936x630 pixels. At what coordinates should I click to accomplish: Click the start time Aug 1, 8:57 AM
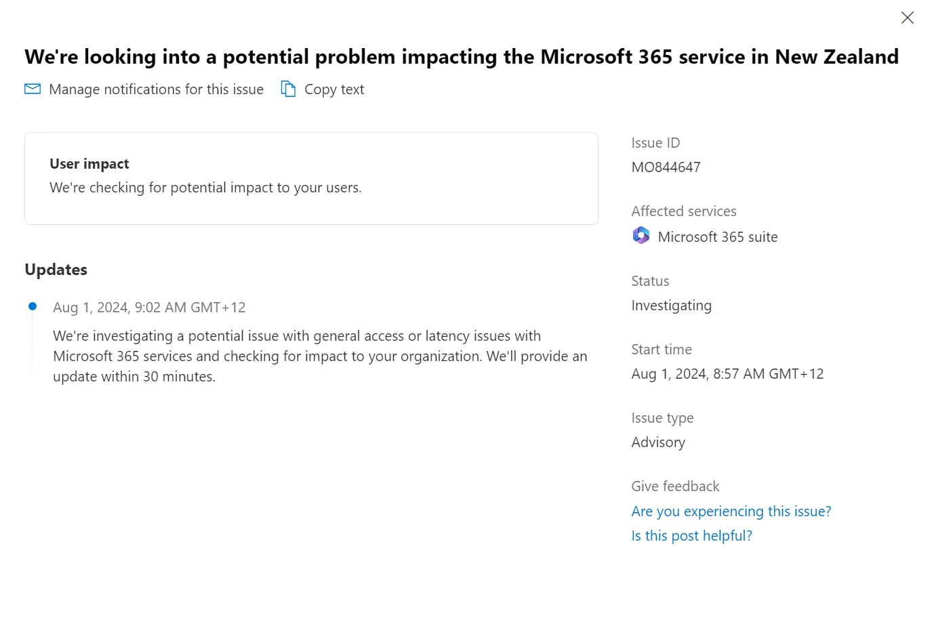coord(727,374)
